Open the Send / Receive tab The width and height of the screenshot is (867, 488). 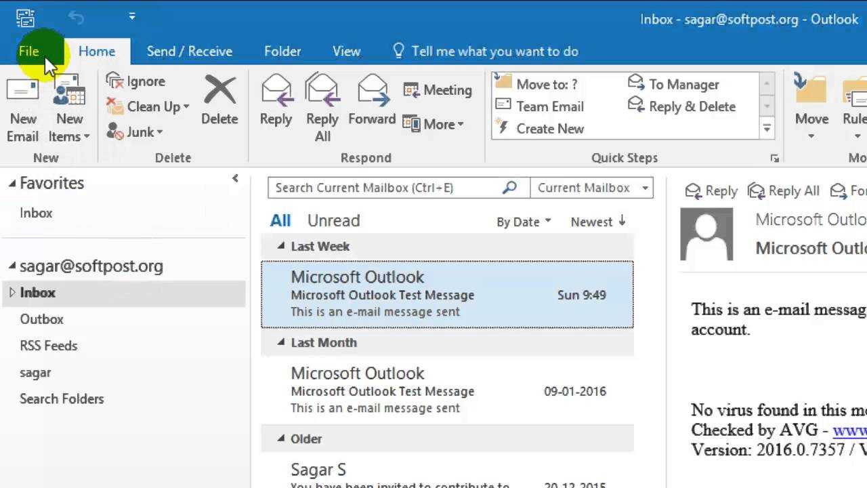[190, 52]
